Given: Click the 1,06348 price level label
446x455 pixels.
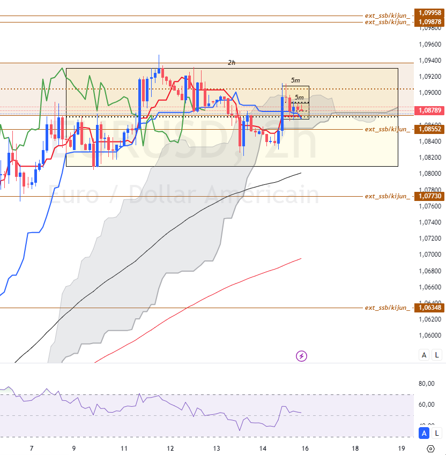Looking at the screenshot, I should [429, 308].
